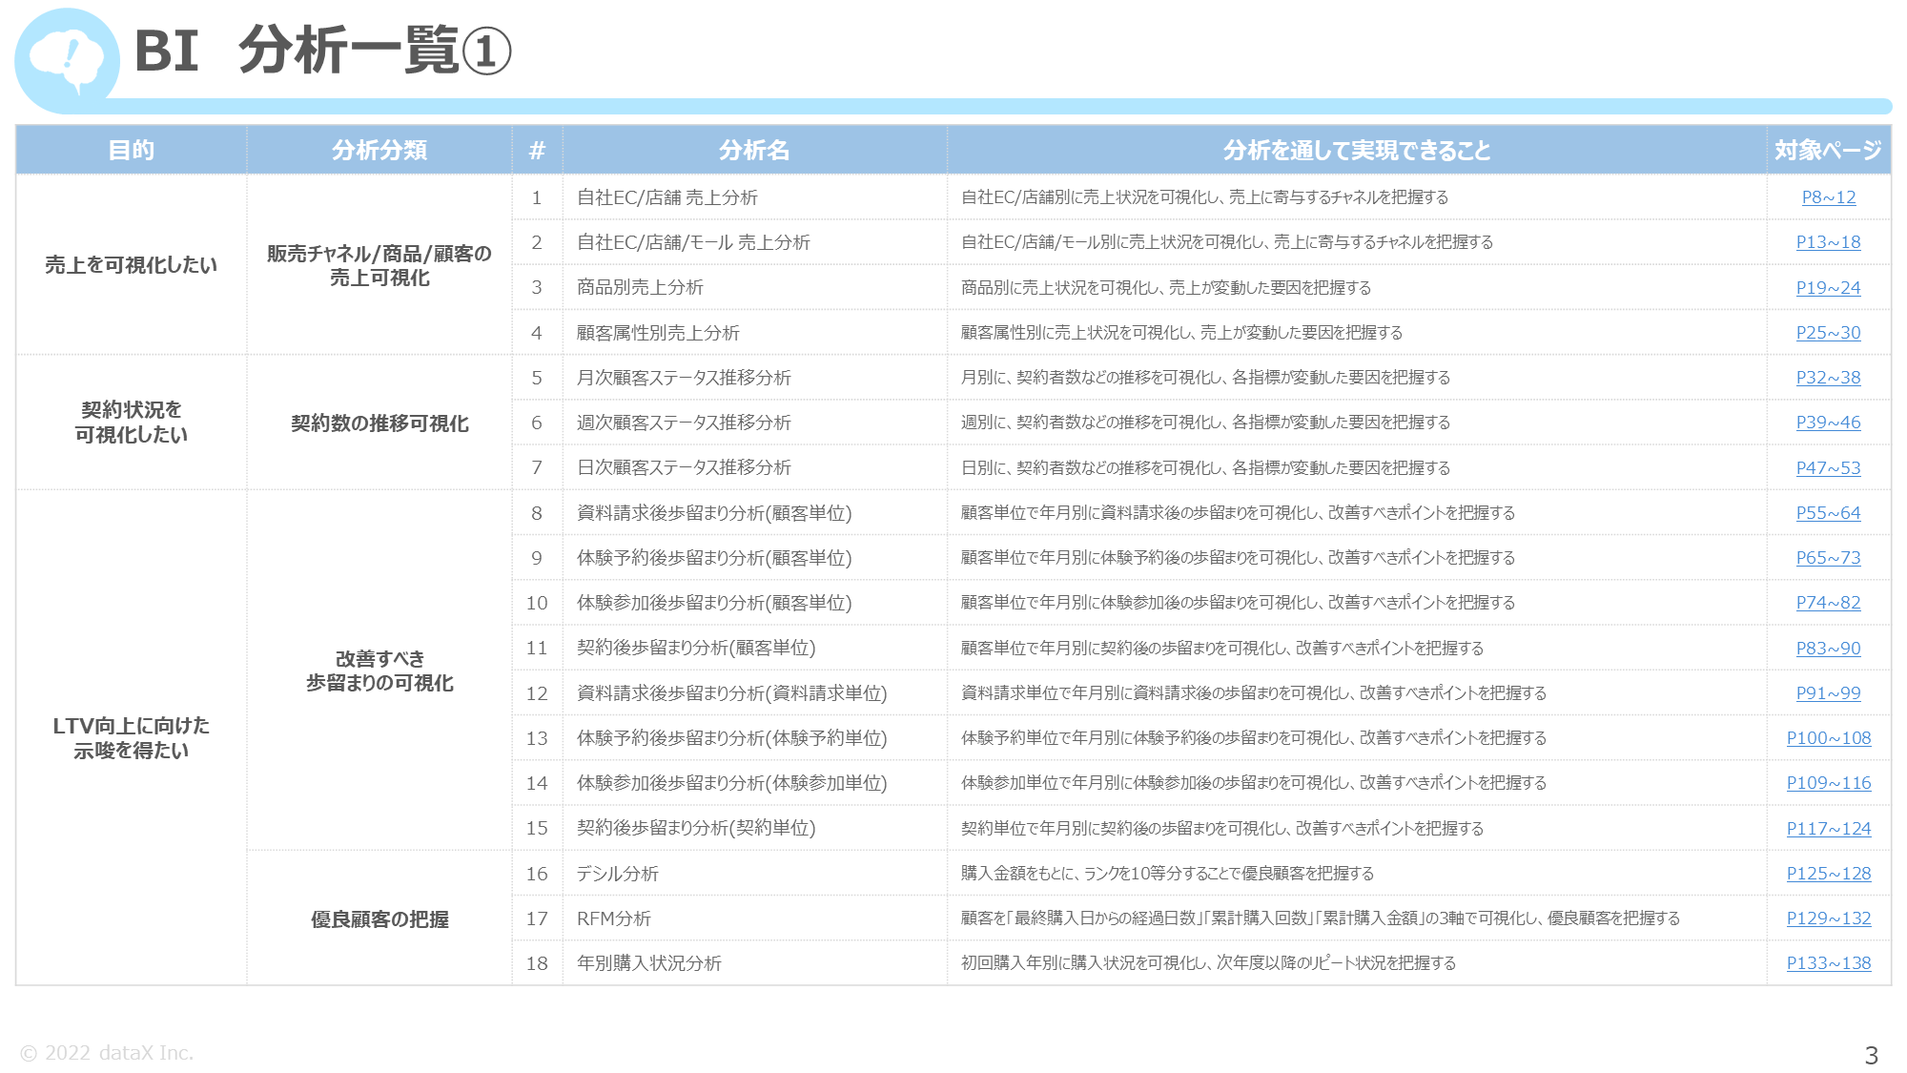The width and height of the screenshot is (1907, 1073).
Task: Click 優良顧客の把握 category cell
Action: (379, 918)
